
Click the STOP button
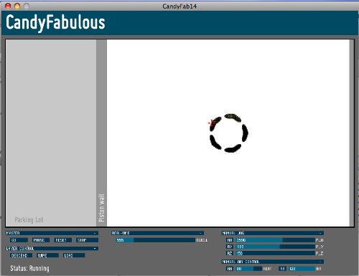87,240
